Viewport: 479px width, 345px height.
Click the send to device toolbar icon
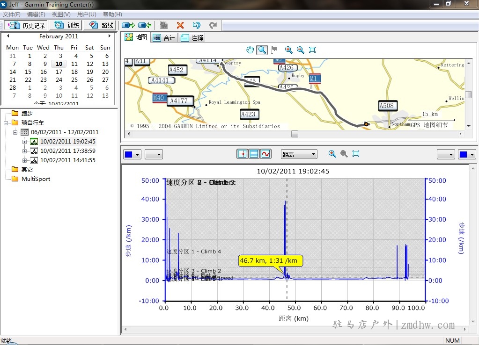point(128,25)
